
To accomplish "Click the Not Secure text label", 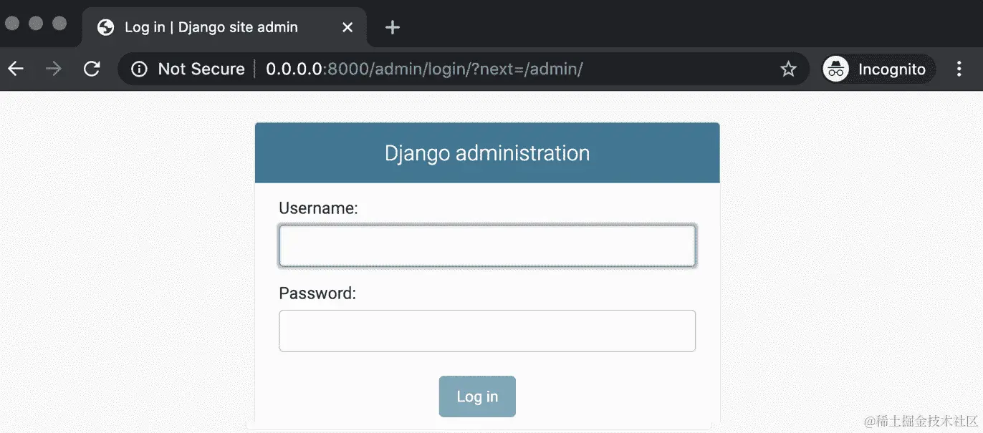I will tap(201, 69).
